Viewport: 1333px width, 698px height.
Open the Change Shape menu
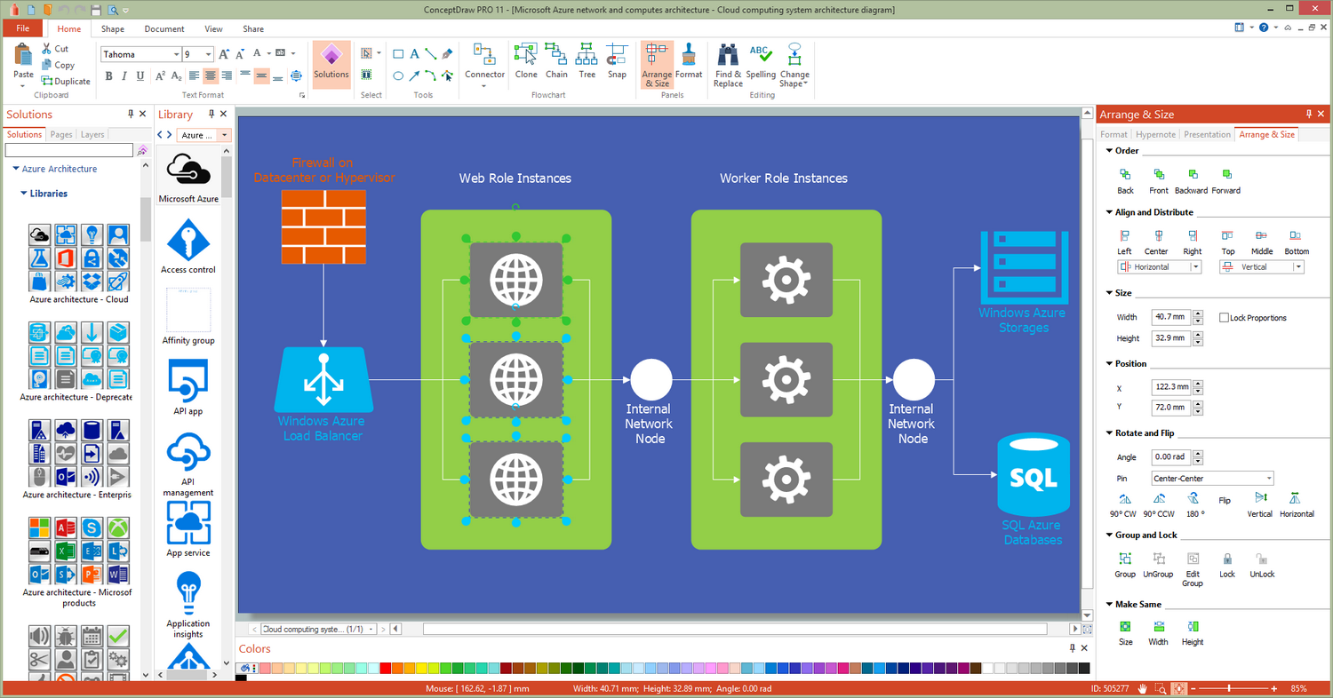click(x=794, y=65)
